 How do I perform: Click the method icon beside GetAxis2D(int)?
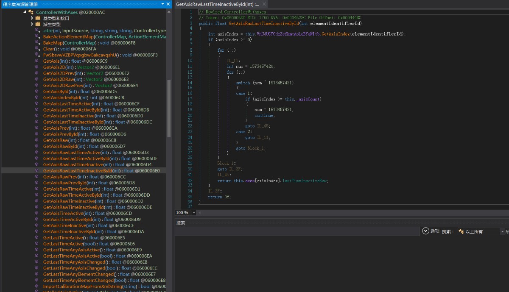[x=37, y=67]
